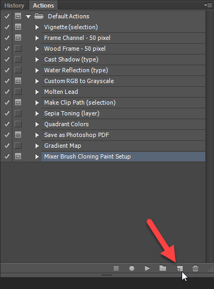Enable dialog box for Sepia Toning
The image size is (214, 289).
18,113
